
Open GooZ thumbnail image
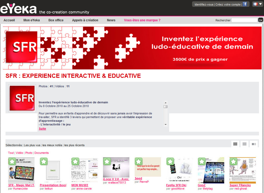pos(211,170)
